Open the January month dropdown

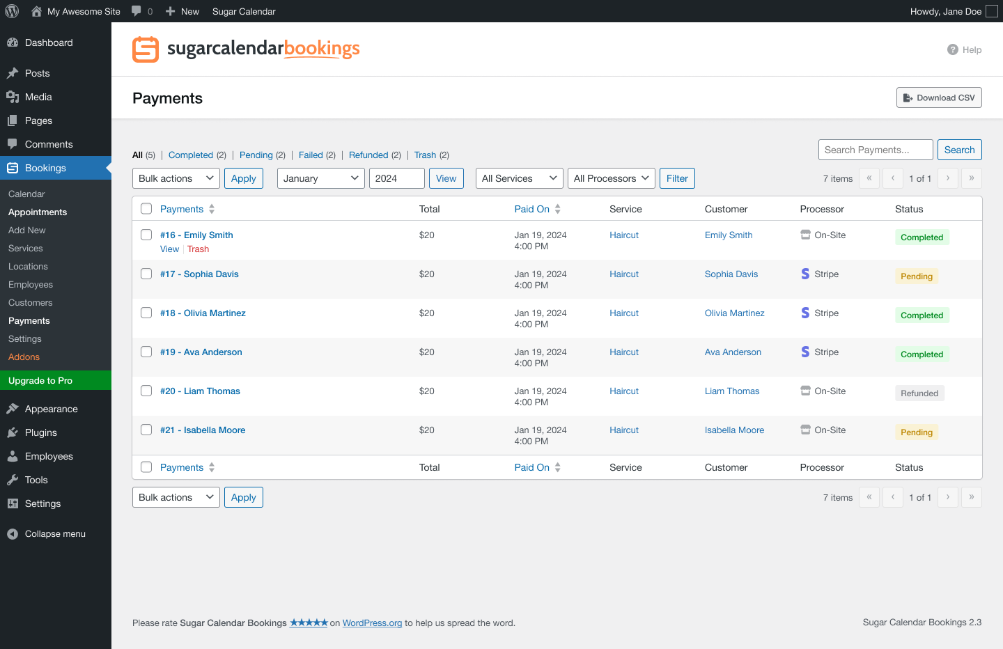pyautogui.click(x=320, y=178)
